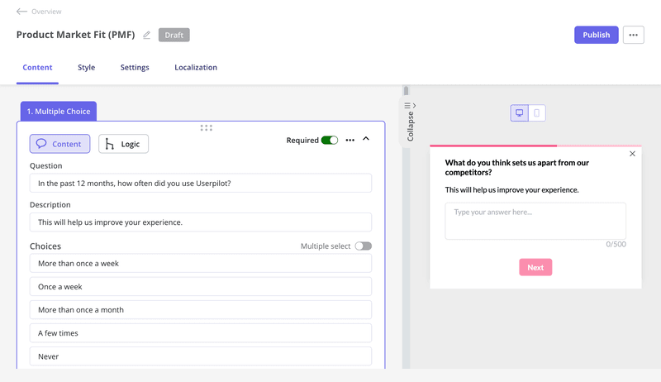This screenshot has height=382, width=661.
Task: Open the question's three-dot options menu
Action: pyautogui.click(x=350, y=141)
